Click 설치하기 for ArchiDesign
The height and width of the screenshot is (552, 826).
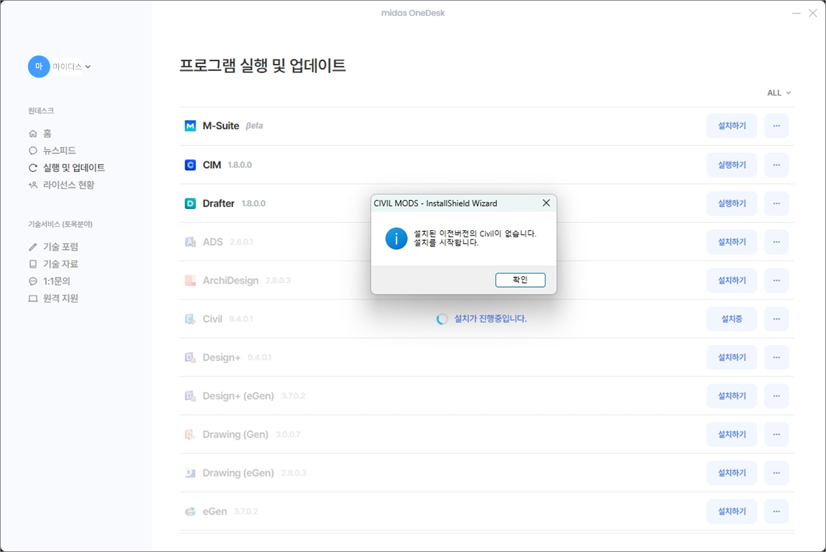coord(732,280)
